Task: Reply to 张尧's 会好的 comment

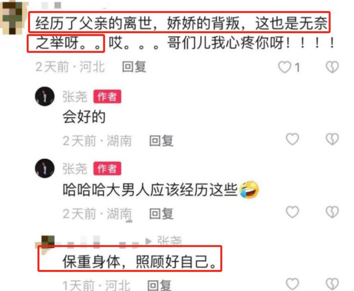Action: (x=161, y=141)
